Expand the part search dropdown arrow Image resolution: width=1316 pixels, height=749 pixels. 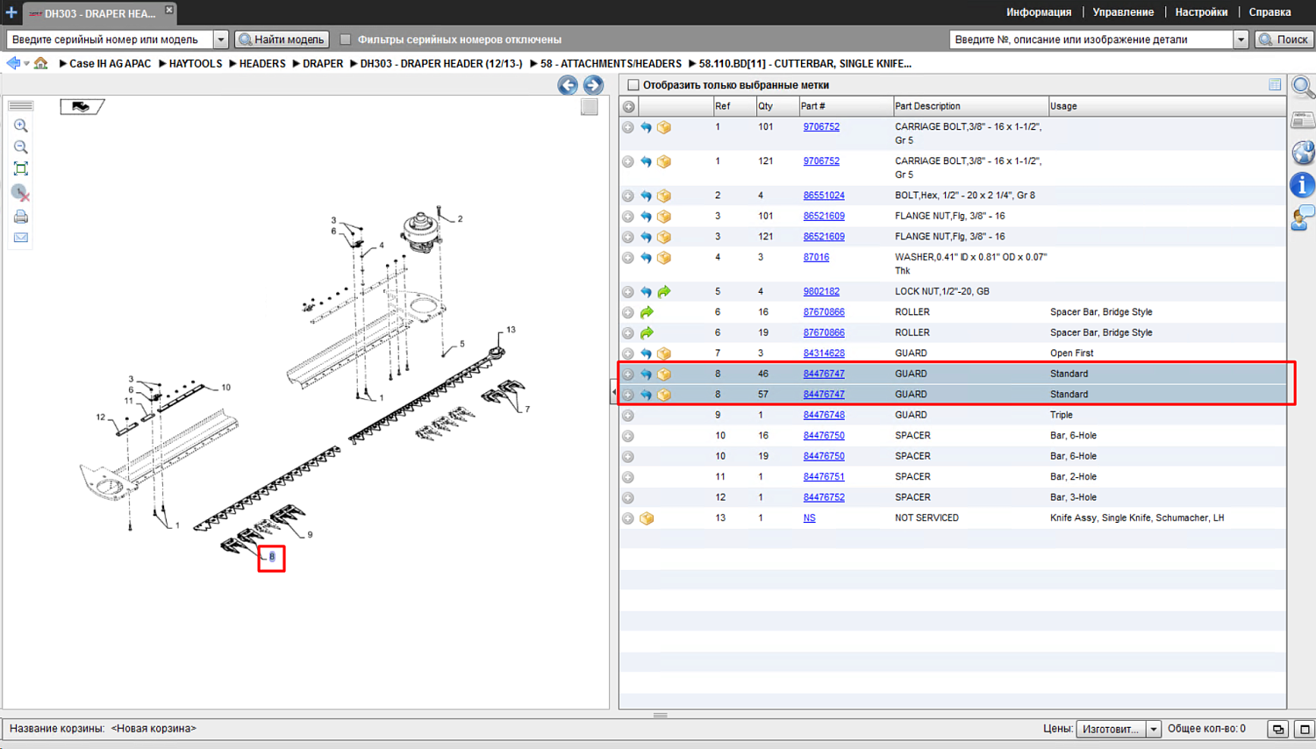1241,39
